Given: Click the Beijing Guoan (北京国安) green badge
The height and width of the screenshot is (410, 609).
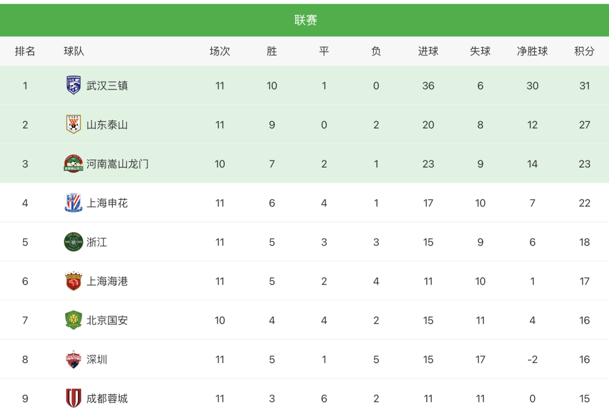Looking at the screenshot, I should click(74, 320).
